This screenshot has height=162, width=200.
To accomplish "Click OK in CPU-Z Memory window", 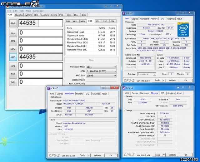I will pos(186,155).
